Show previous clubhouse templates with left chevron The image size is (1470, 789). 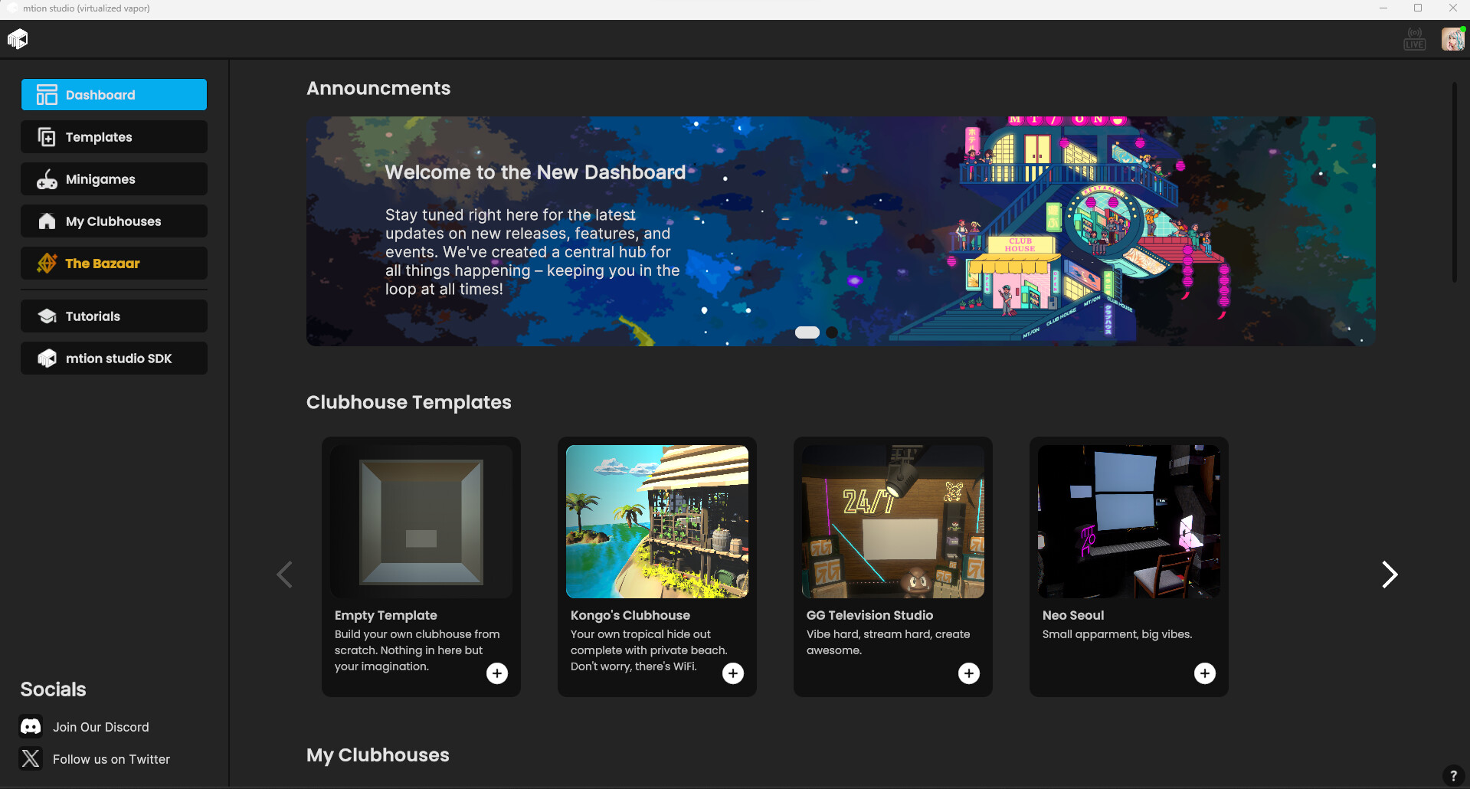(x=285, y=574)
